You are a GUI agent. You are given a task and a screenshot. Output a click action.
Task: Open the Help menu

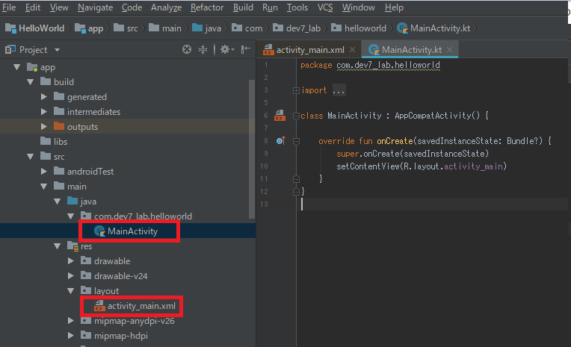[x=394, y=7]
